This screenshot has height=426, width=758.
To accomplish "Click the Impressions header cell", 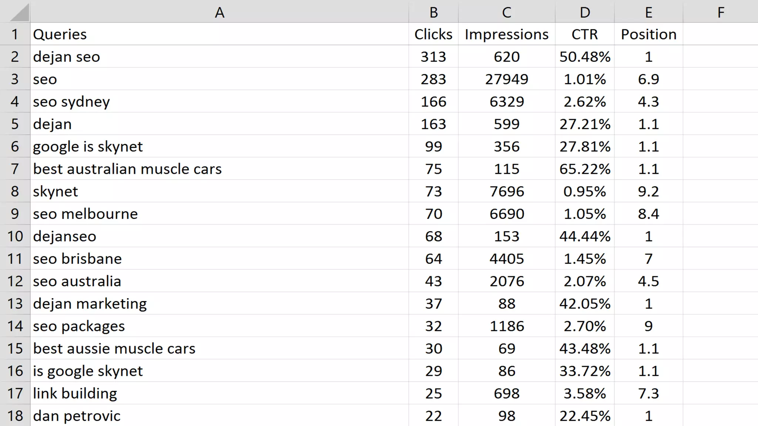I will 506,34.
